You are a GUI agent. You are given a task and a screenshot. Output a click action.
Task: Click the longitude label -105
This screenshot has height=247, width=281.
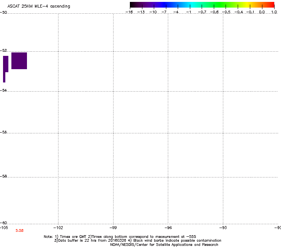pos(4,228)
